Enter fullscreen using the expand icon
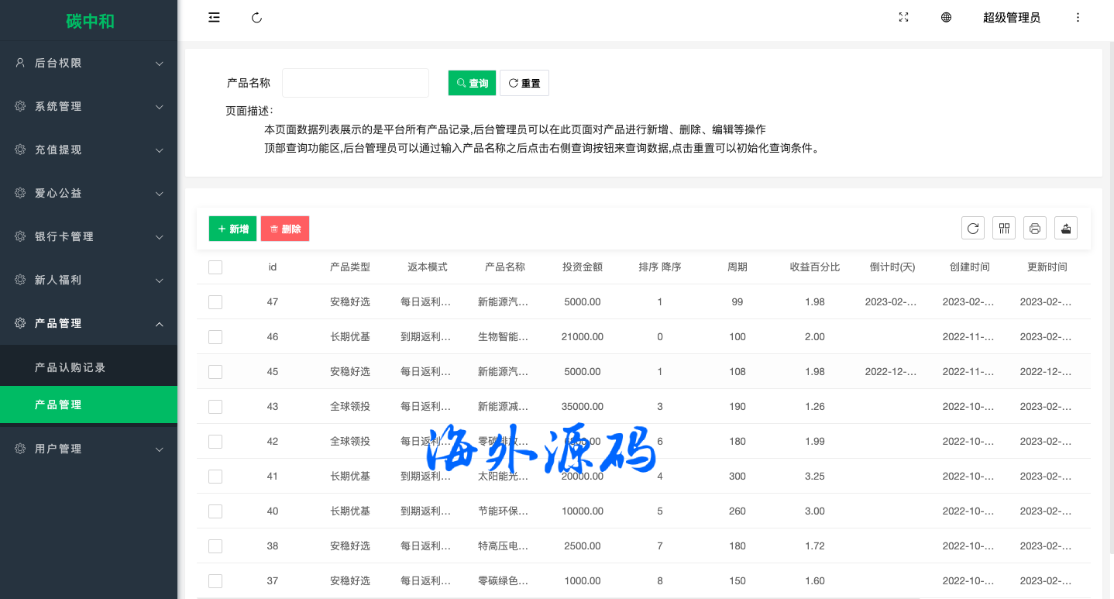Image resolution: width=1114 pixels, height=599 pixels. click(x=903, y=18)
